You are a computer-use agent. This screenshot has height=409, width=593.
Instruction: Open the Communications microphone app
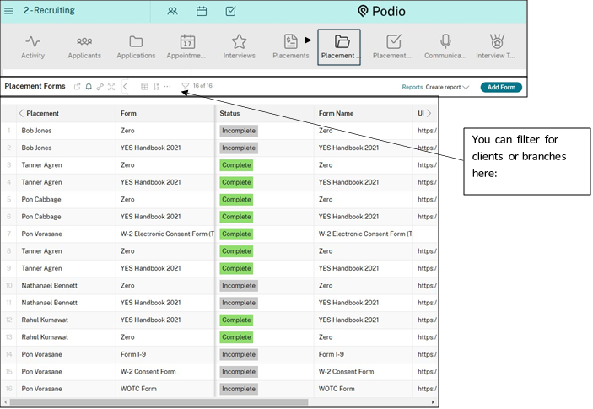pos(445,47)
